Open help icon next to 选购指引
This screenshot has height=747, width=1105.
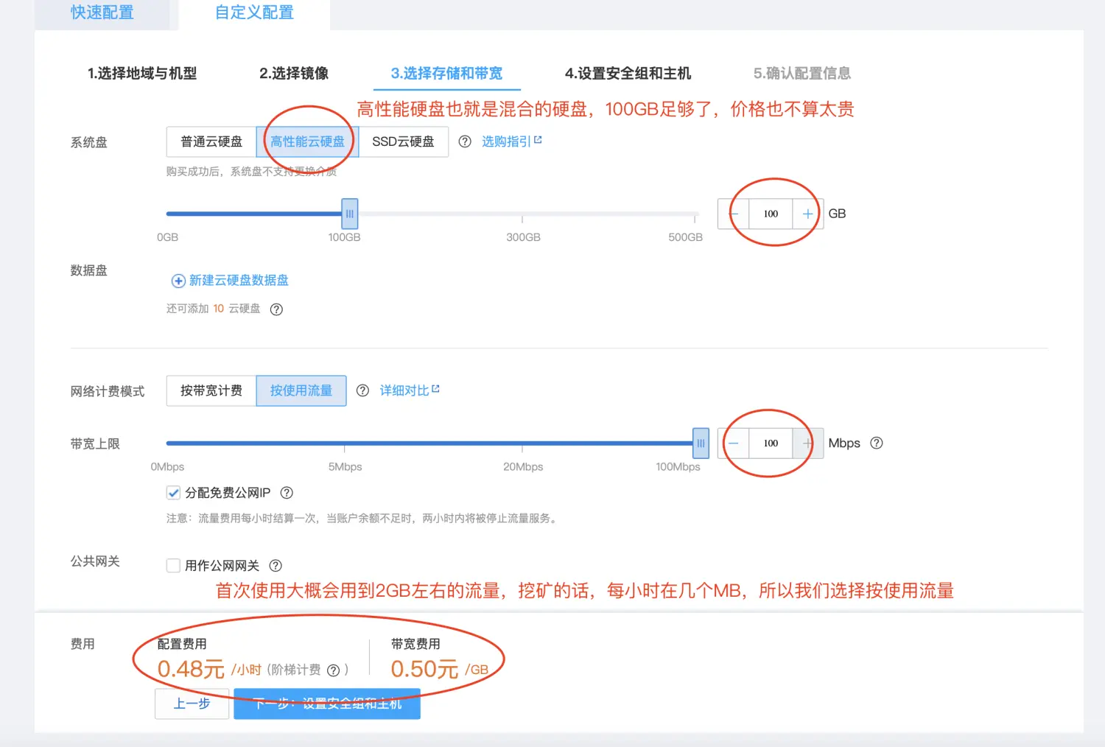465,141
